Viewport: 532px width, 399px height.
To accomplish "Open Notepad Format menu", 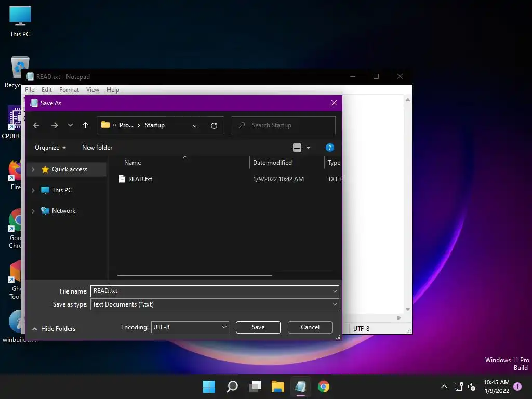I will [x=69, y=90].
